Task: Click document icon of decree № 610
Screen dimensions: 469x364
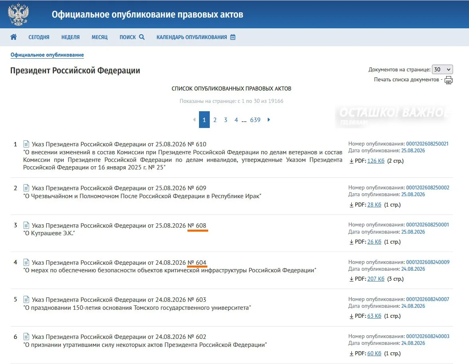Action: (x=26, y=144)
